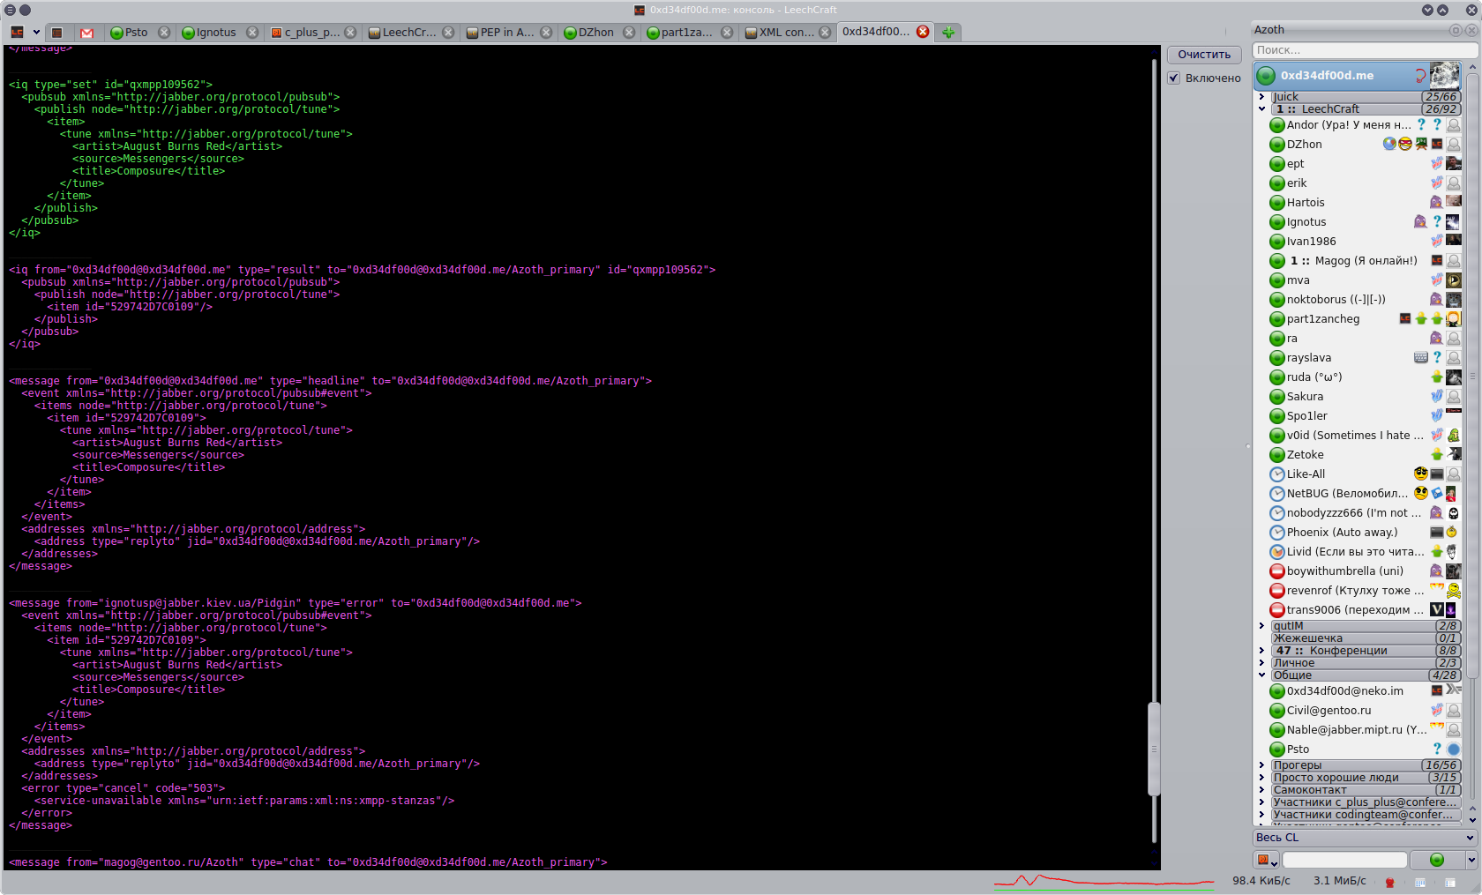Click the Очистить button
This screenshot has height=895, width=1482.
(x=1204, y=55)
